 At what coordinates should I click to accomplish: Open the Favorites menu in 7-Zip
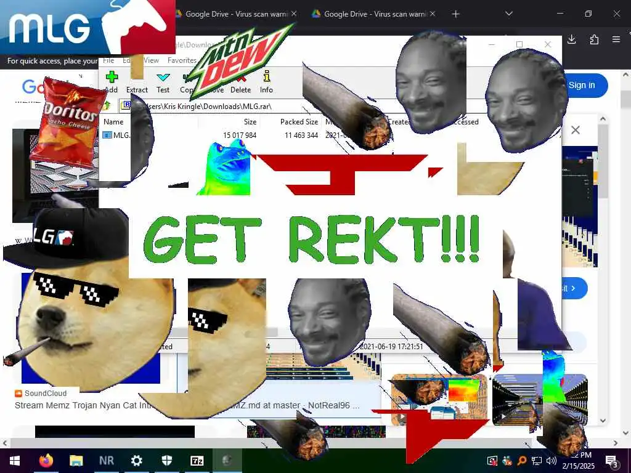[x=182, y=60]
